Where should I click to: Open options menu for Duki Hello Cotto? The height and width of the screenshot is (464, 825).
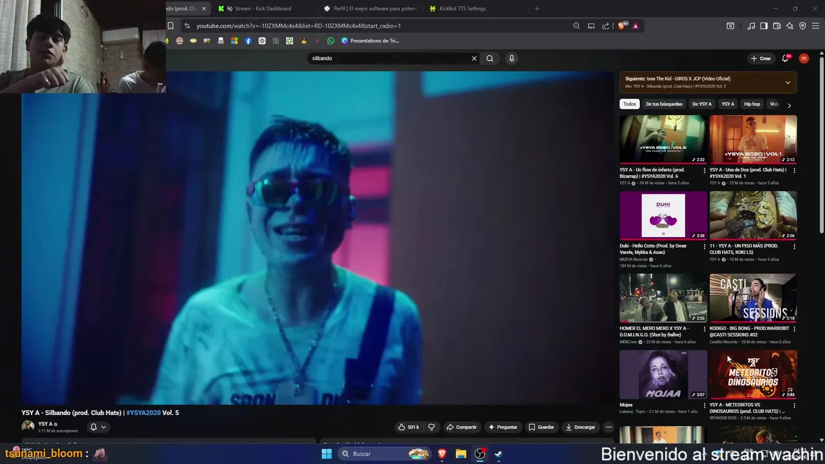(704, 247)
